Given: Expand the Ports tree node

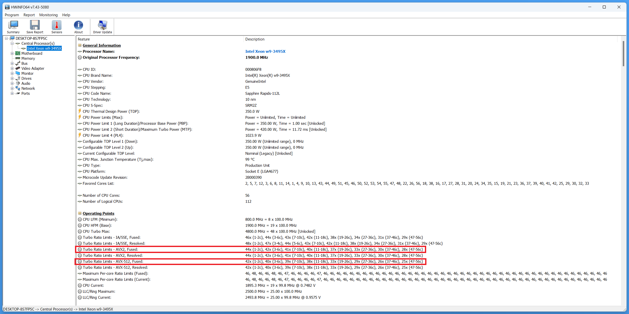Looking at the screenshot, I should [12, 93].
